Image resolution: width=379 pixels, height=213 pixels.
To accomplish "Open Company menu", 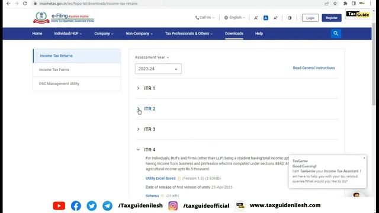I will [x=104, y=34].
